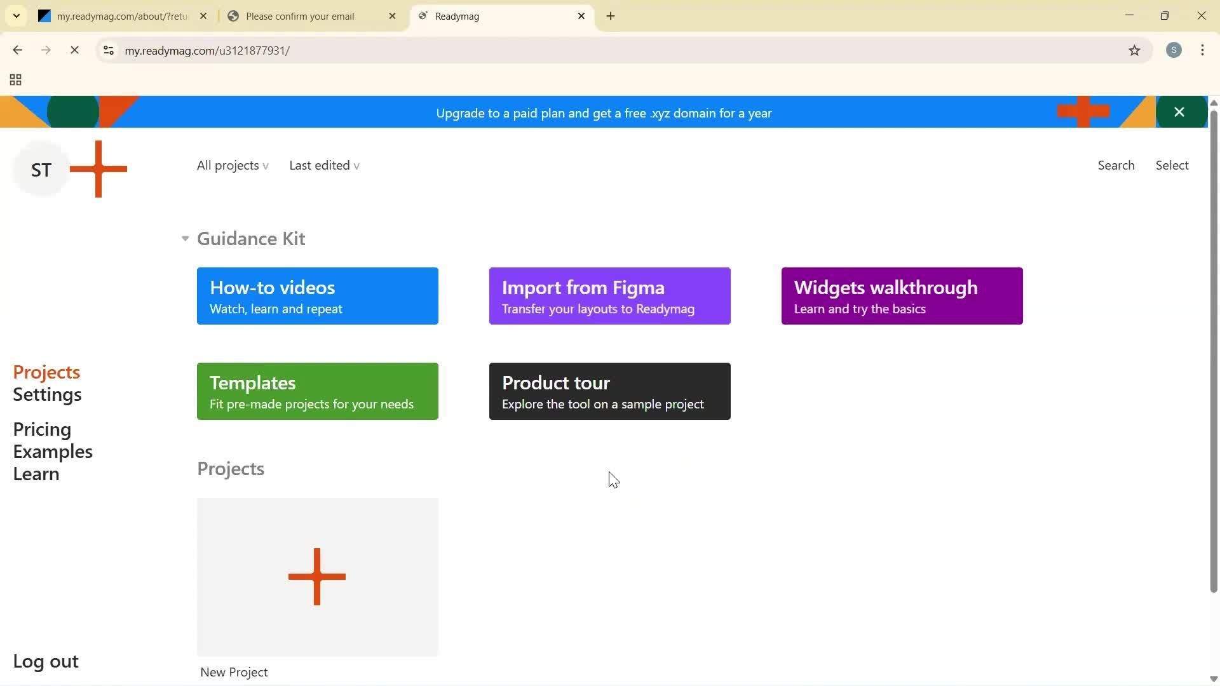1220x686 pixels.
Task: Click the browser profile avatar
Action: 1174,50
